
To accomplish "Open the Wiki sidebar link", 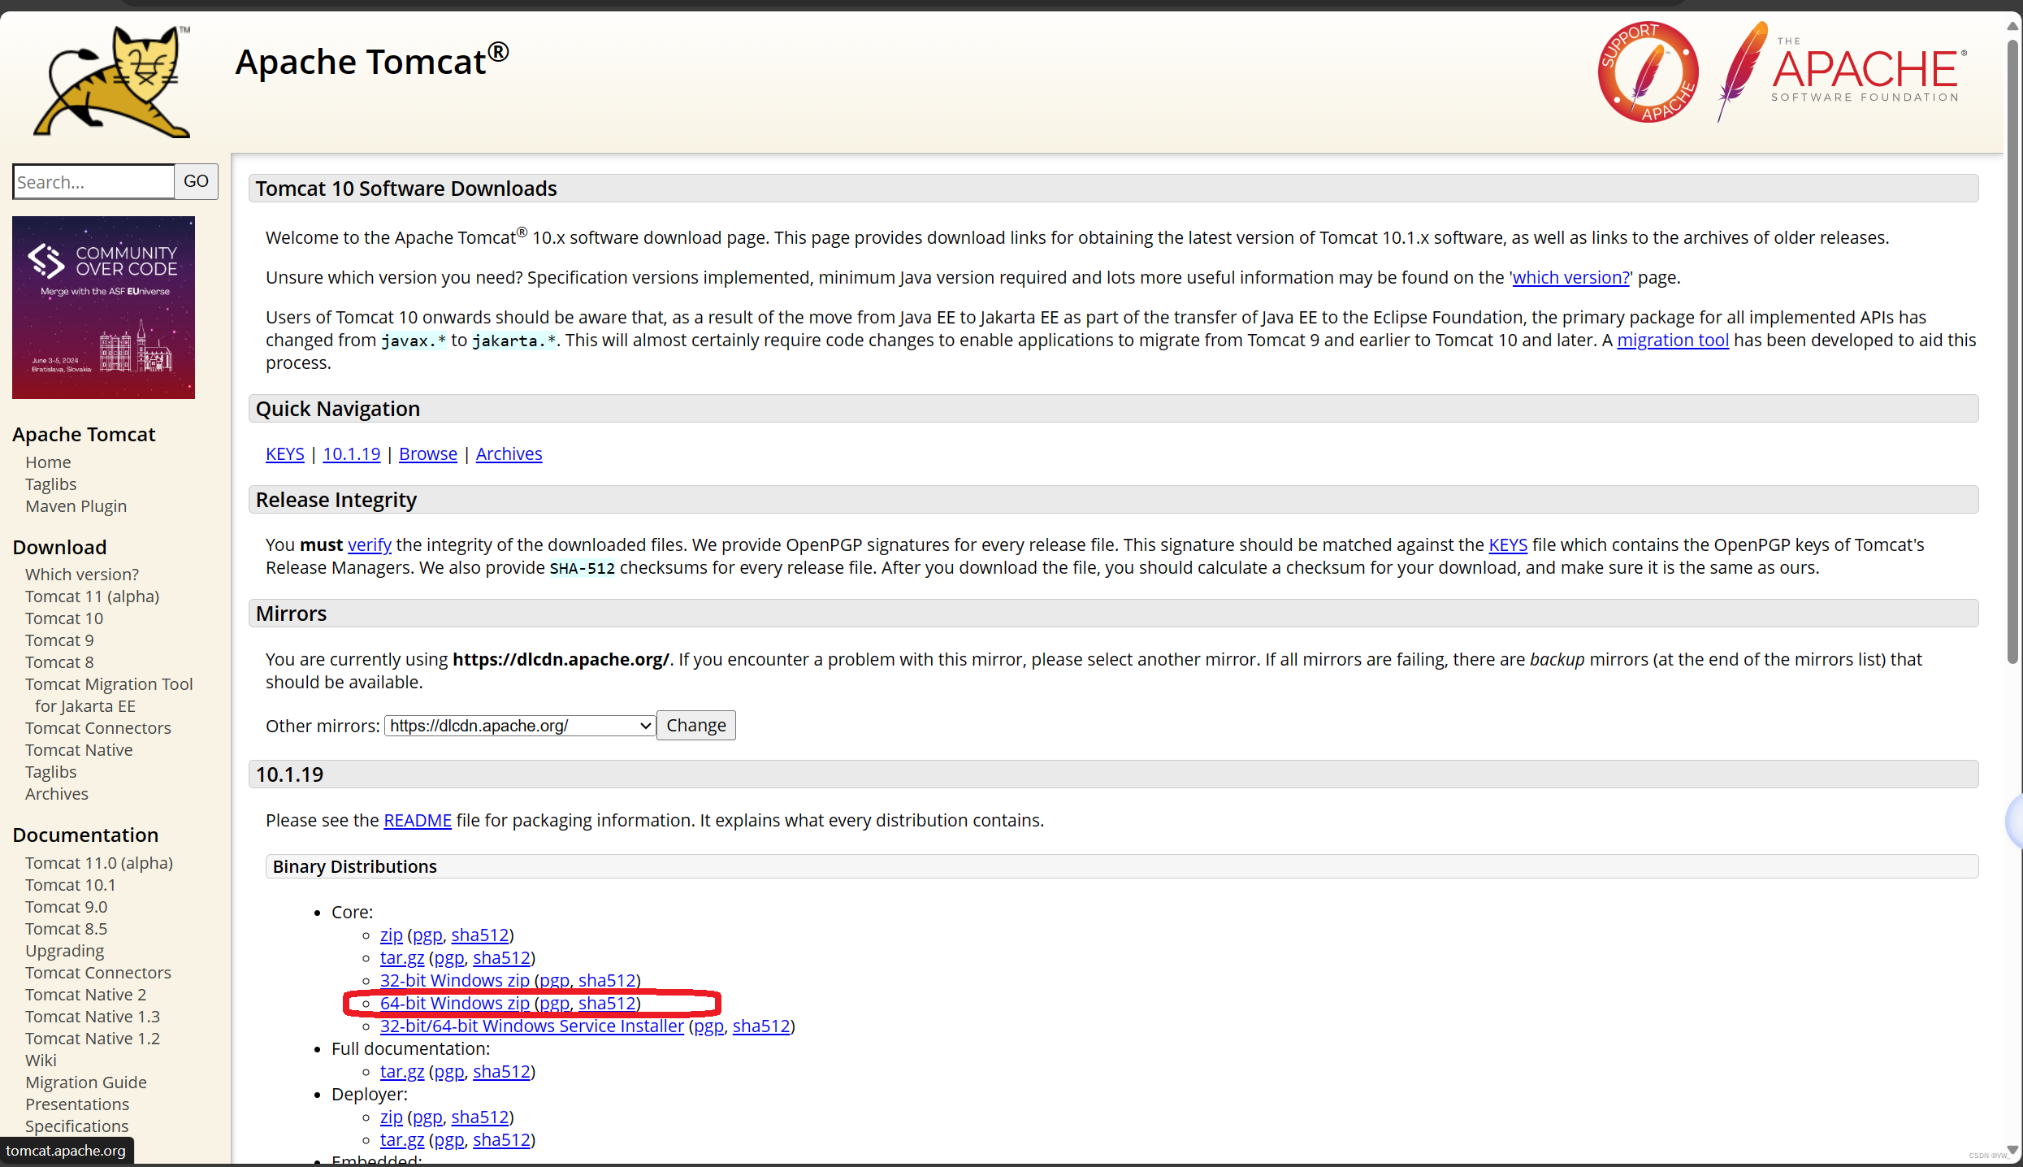I will coord(41,1061).
